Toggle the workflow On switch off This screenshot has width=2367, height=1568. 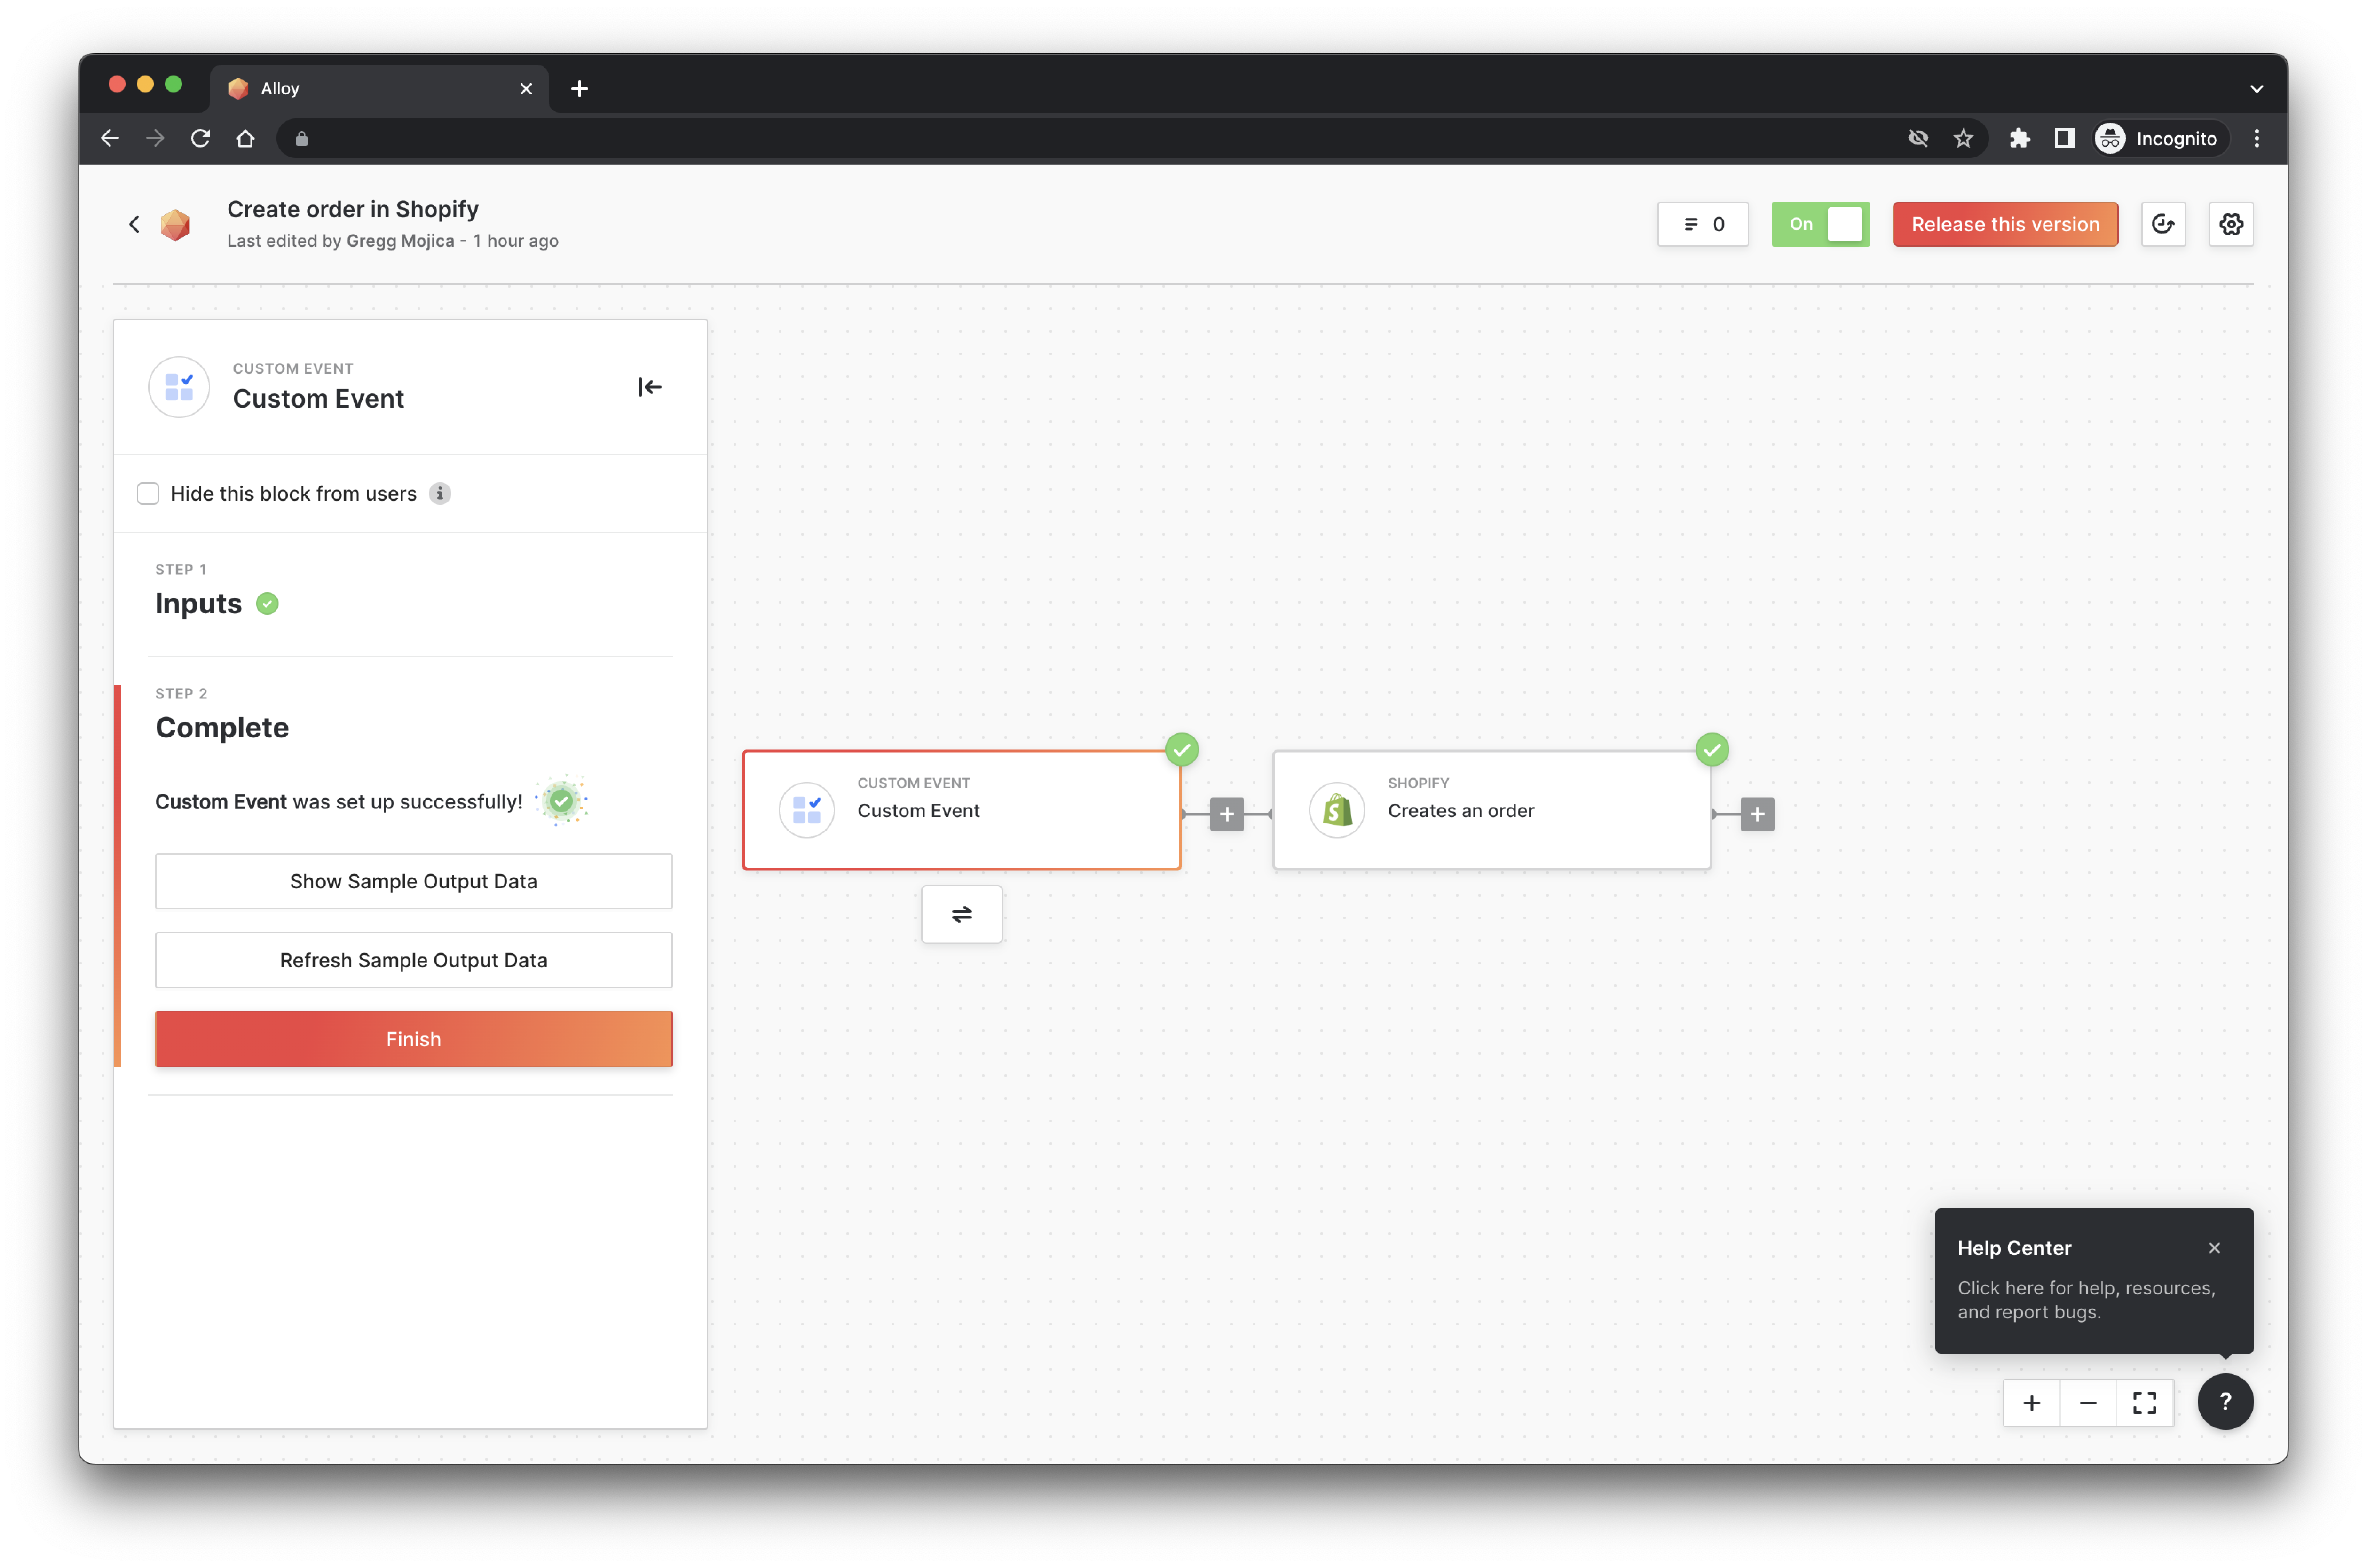coord(1820,224)
